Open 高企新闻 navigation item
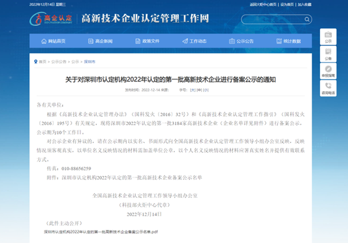This screenshot has height=243, width=348. pos(100,41)
